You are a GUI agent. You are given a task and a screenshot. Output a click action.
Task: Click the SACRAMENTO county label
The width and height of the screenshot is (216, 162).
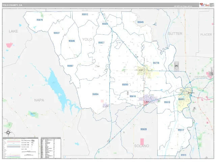point(202,77)
